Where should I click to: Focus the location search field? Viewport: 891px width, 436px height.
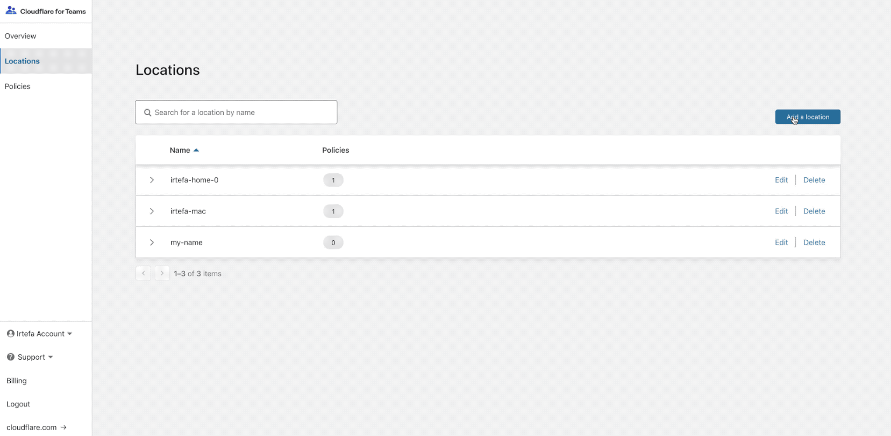236,112
